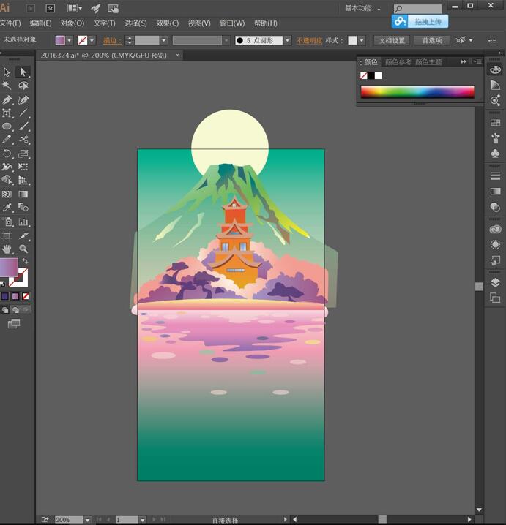Open the 基本功能 workspace switcher

tap(362, 8)
